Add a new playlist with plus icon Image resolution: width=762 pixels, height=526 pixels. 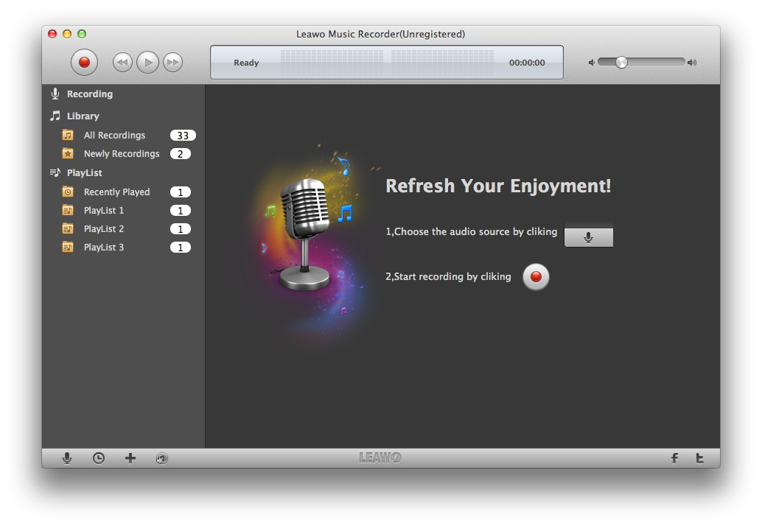click(x=130, y=458)
